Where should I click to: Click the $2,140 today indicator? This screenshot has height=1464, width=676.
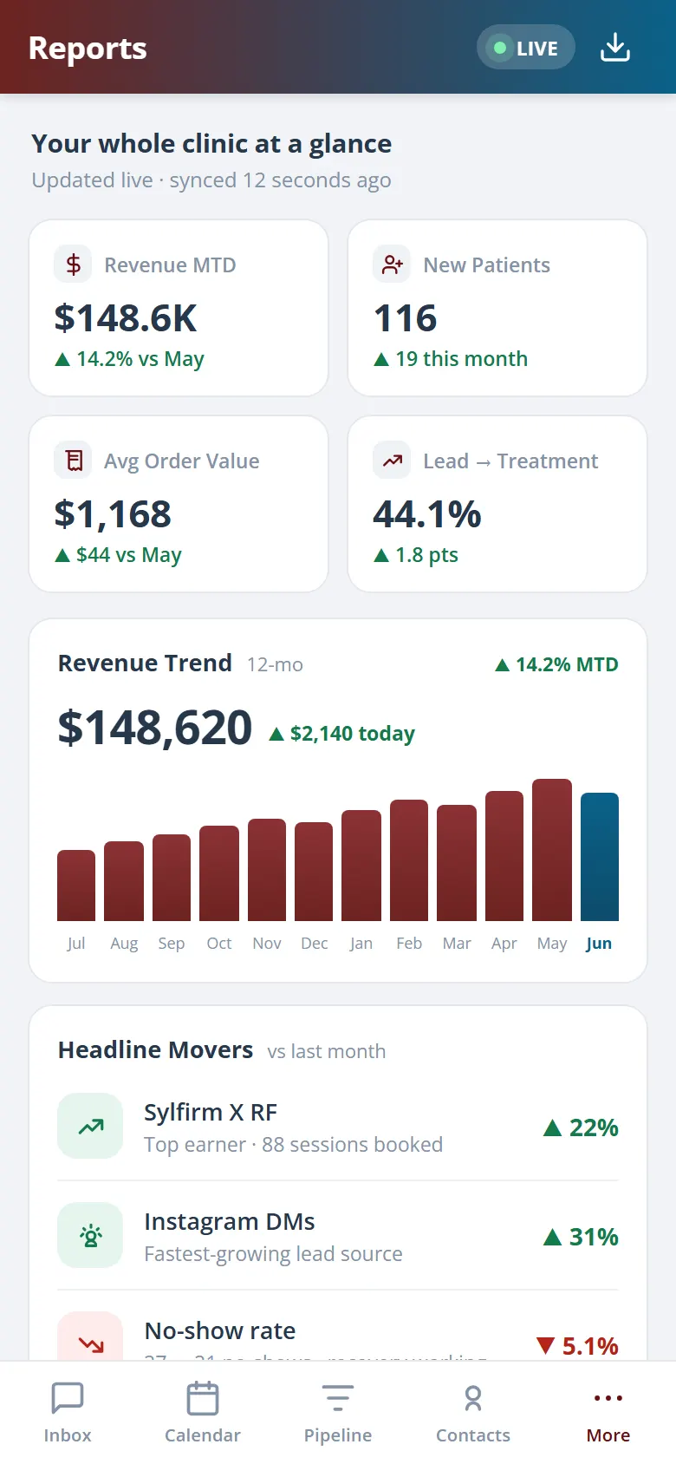click(x=342, y=734)
